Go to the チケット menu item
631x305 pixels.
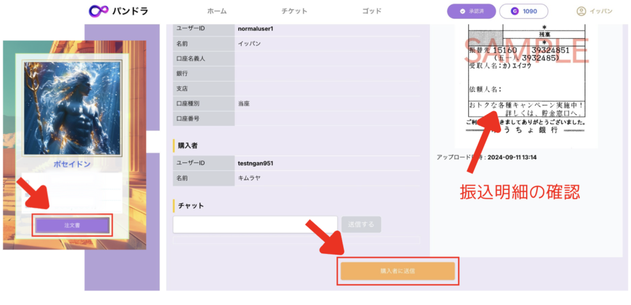point(294,11)
